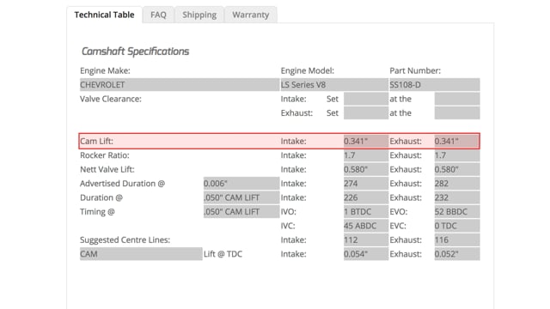Select the intake duration 226 field
The height and width of the screenshot is (309, 550).
click(x=366, y=197)
